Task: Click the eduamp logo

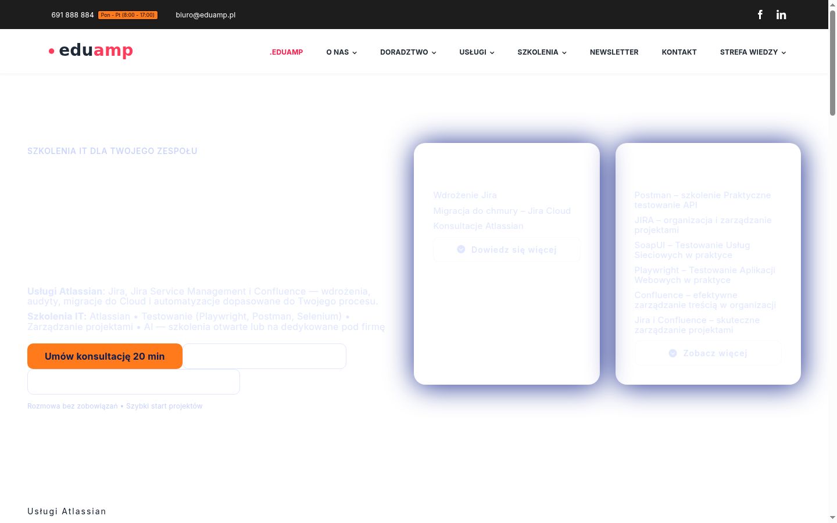Action: (91, 51)
